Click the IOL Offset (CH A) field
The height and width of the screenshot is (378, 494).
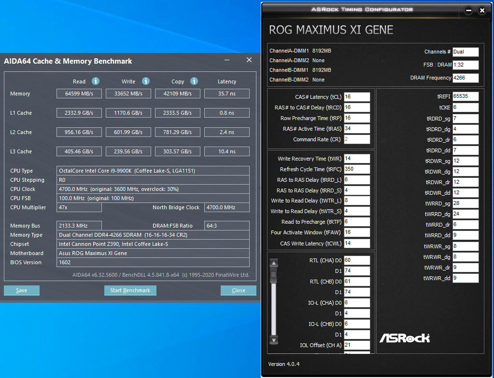[x=357, y=345]
